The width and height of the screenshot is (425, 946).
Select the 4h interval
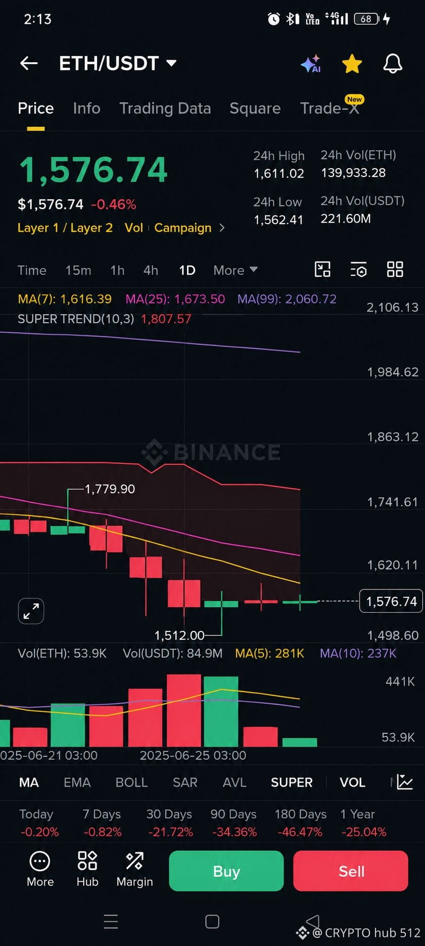click(x=151, y=270)
